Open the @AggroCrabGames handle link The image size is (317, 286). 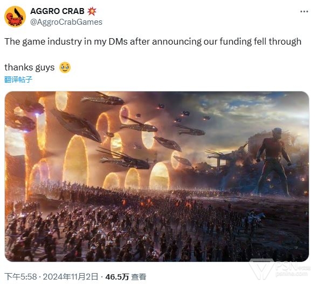[66, 22]
